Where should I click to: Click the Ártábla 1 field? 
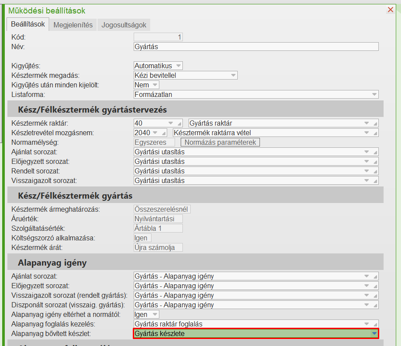tap(158, 228)
